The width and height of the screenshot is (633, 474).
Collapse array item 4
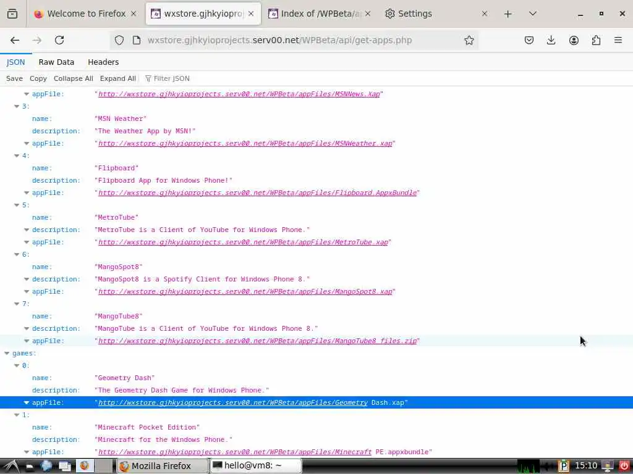pyautogui.click(x=17, y=156)
